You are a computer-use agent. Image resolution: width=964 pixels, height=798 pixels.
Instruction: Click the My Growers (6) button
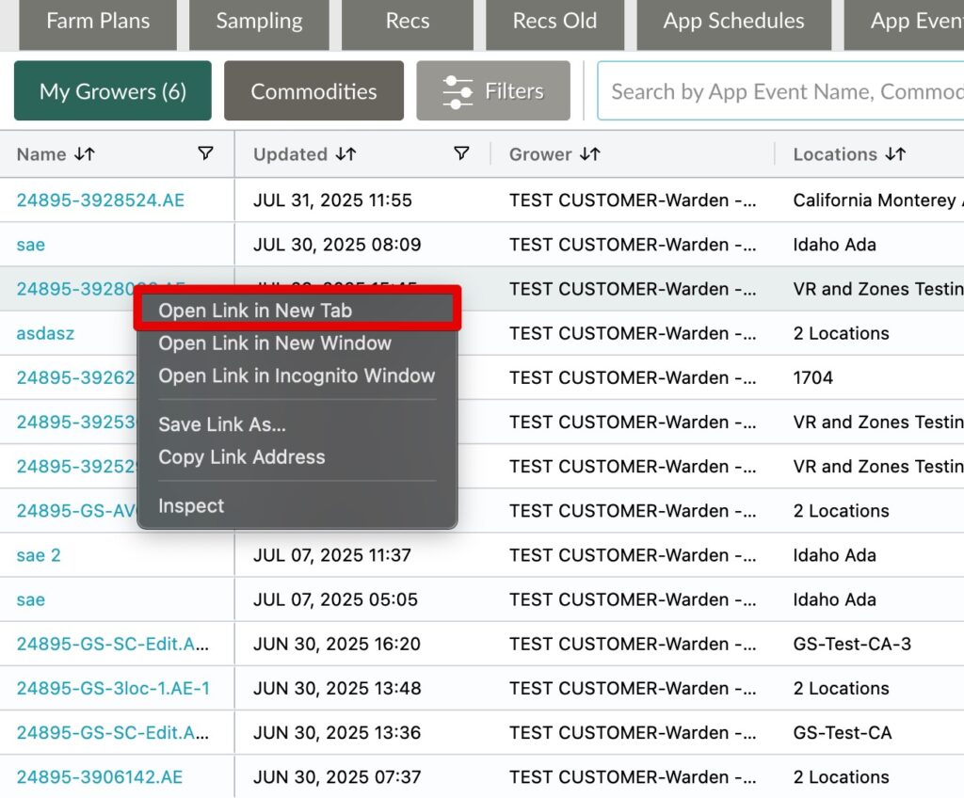tap(113, 91)
